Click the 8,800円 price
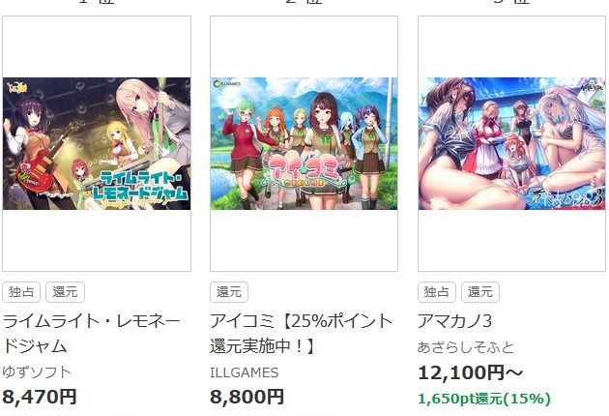The height and width of the screenshot is (416, 609). (247, 397)
